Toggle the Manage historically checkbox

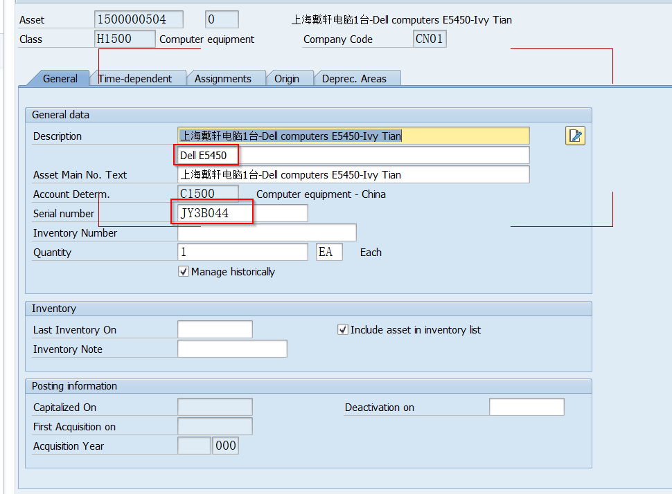(184, 272)
